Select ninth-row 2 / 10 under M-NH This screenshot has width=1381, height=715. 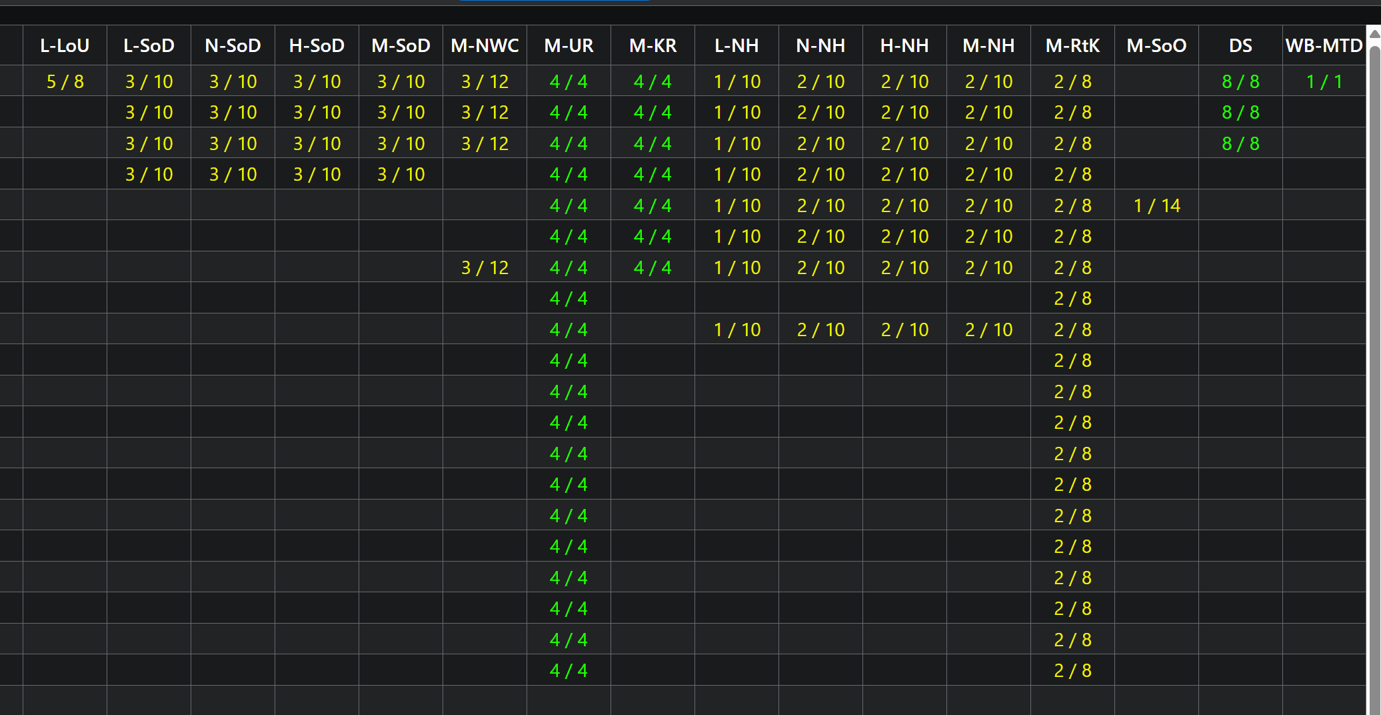(x=988, y=329)
